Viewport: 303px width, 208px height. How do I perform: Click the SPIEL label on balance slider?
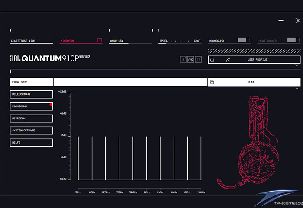(164, 41)
